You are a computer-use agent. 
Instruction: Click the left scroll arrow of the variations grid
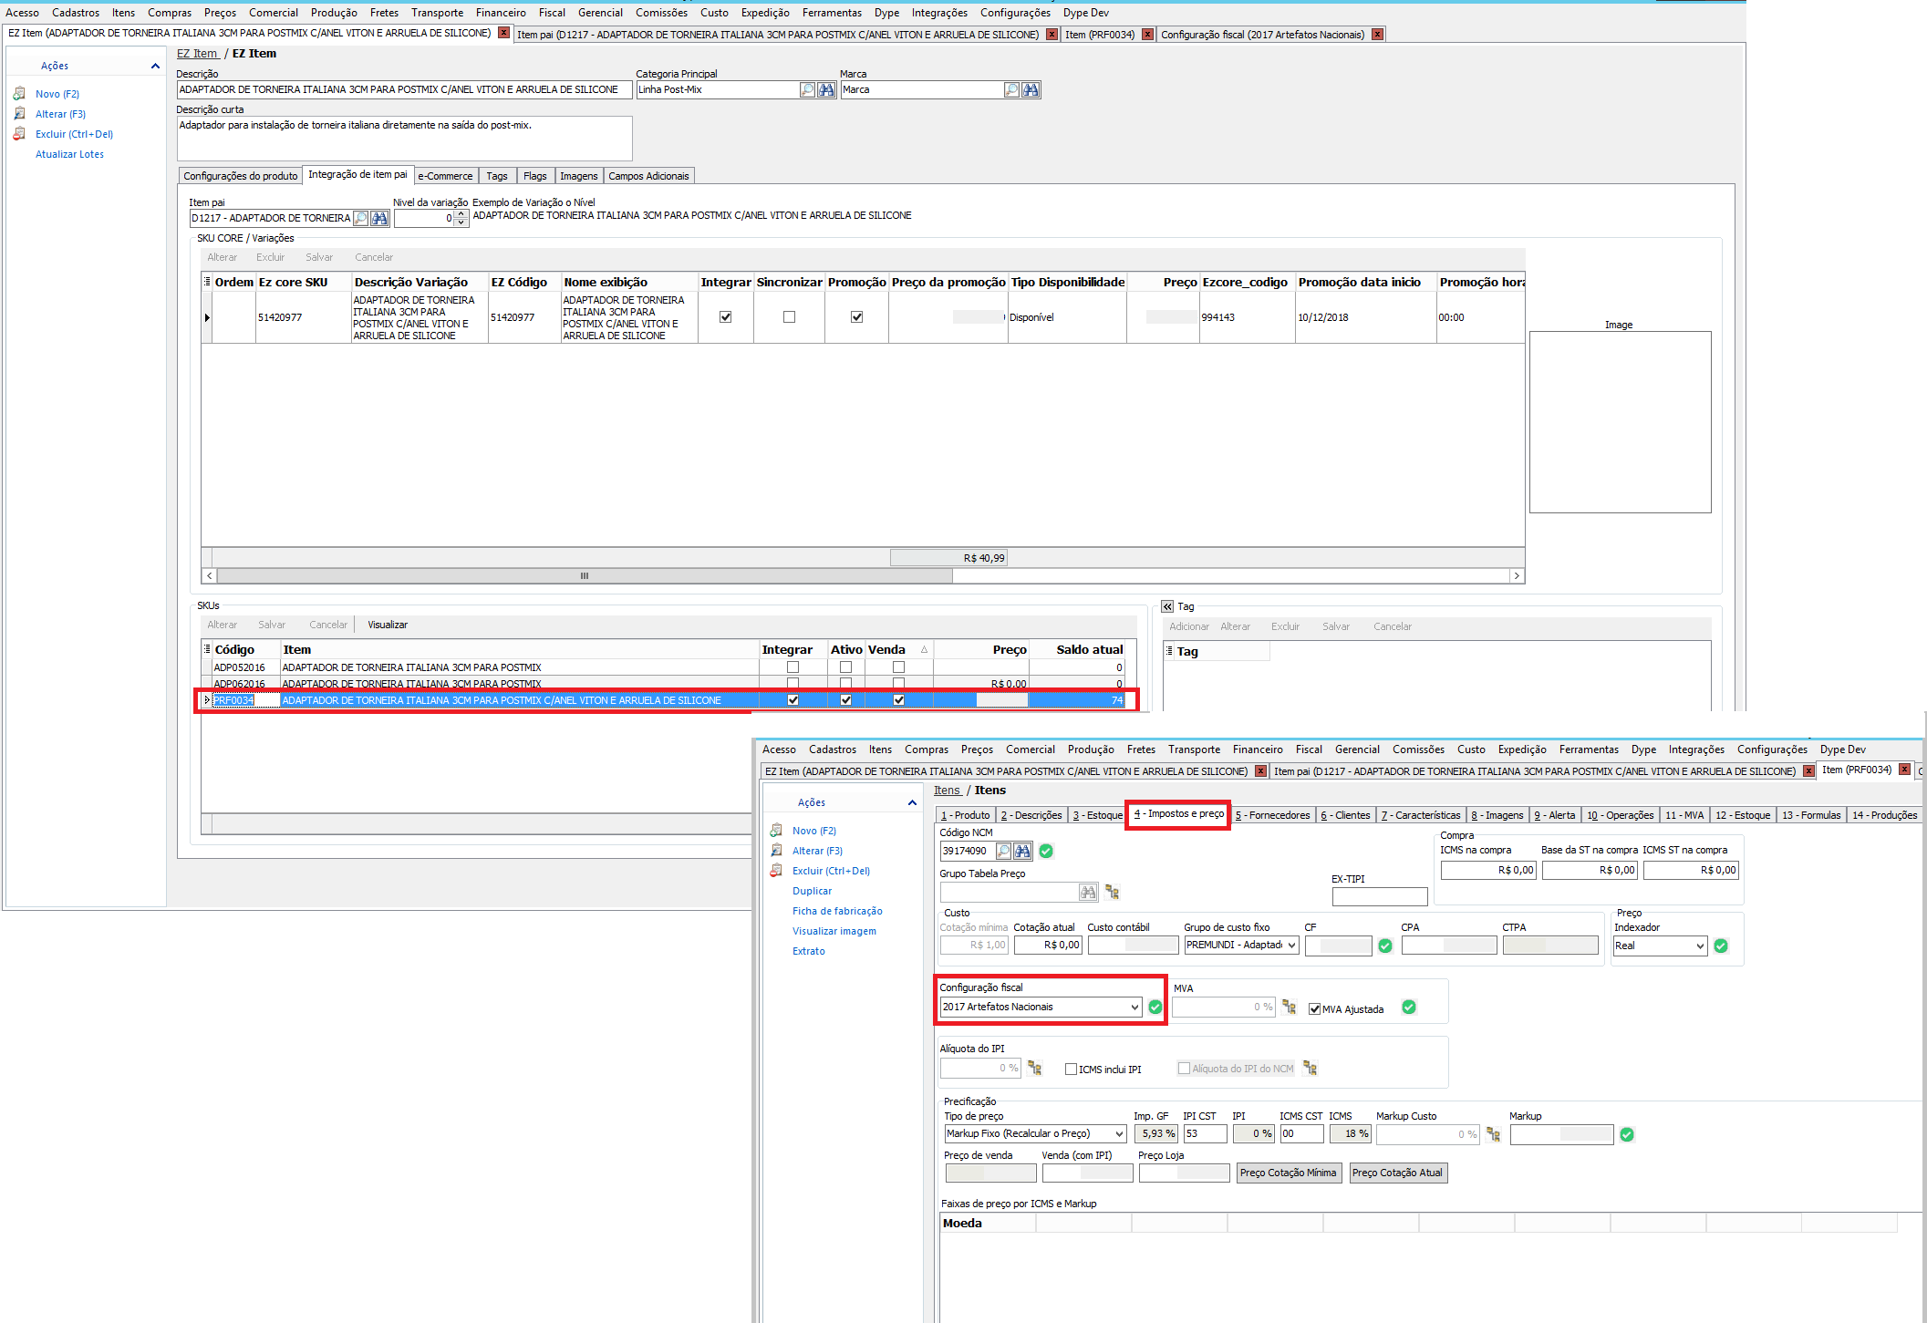[210, 576]
